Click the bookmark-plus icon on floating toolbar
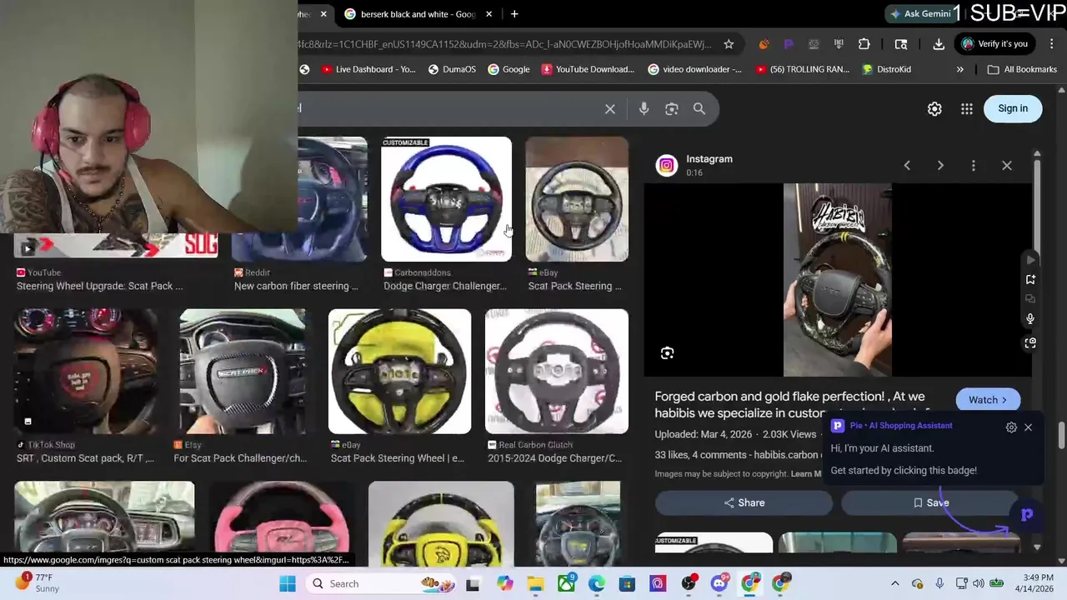 point(1030,279)
